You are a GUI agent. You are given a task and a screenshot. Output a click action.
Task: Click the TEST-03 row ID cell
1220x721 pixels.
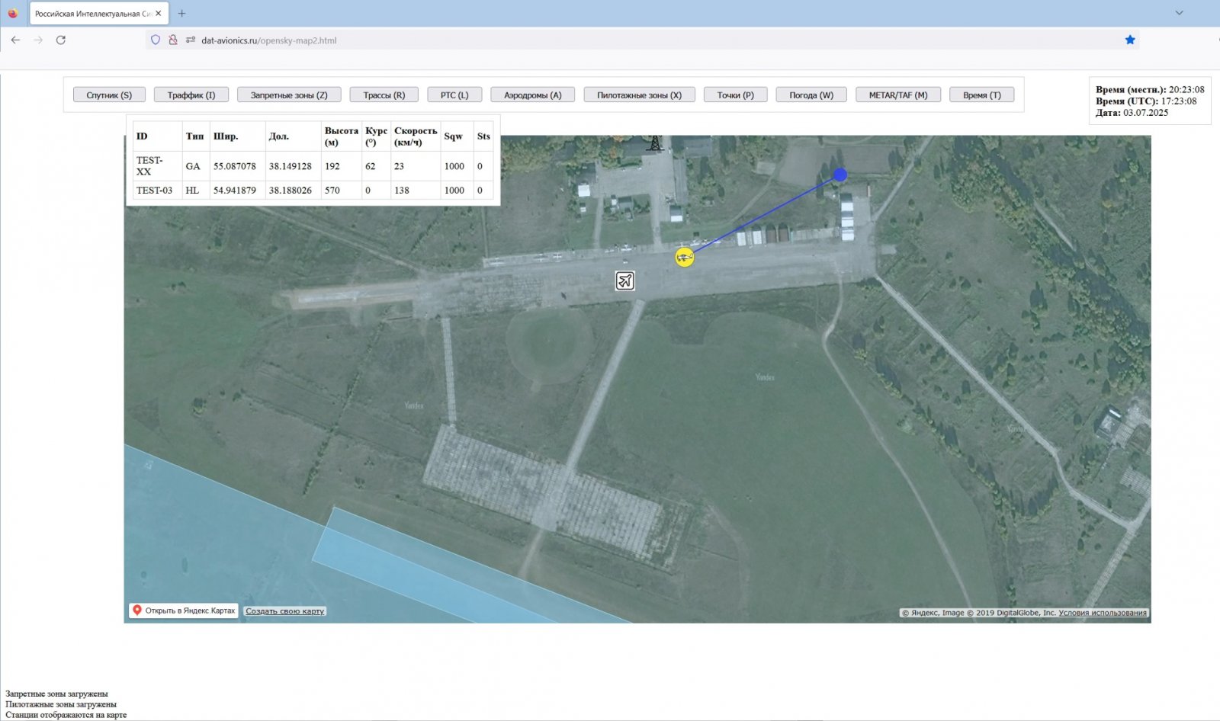(x=158, y=191)
